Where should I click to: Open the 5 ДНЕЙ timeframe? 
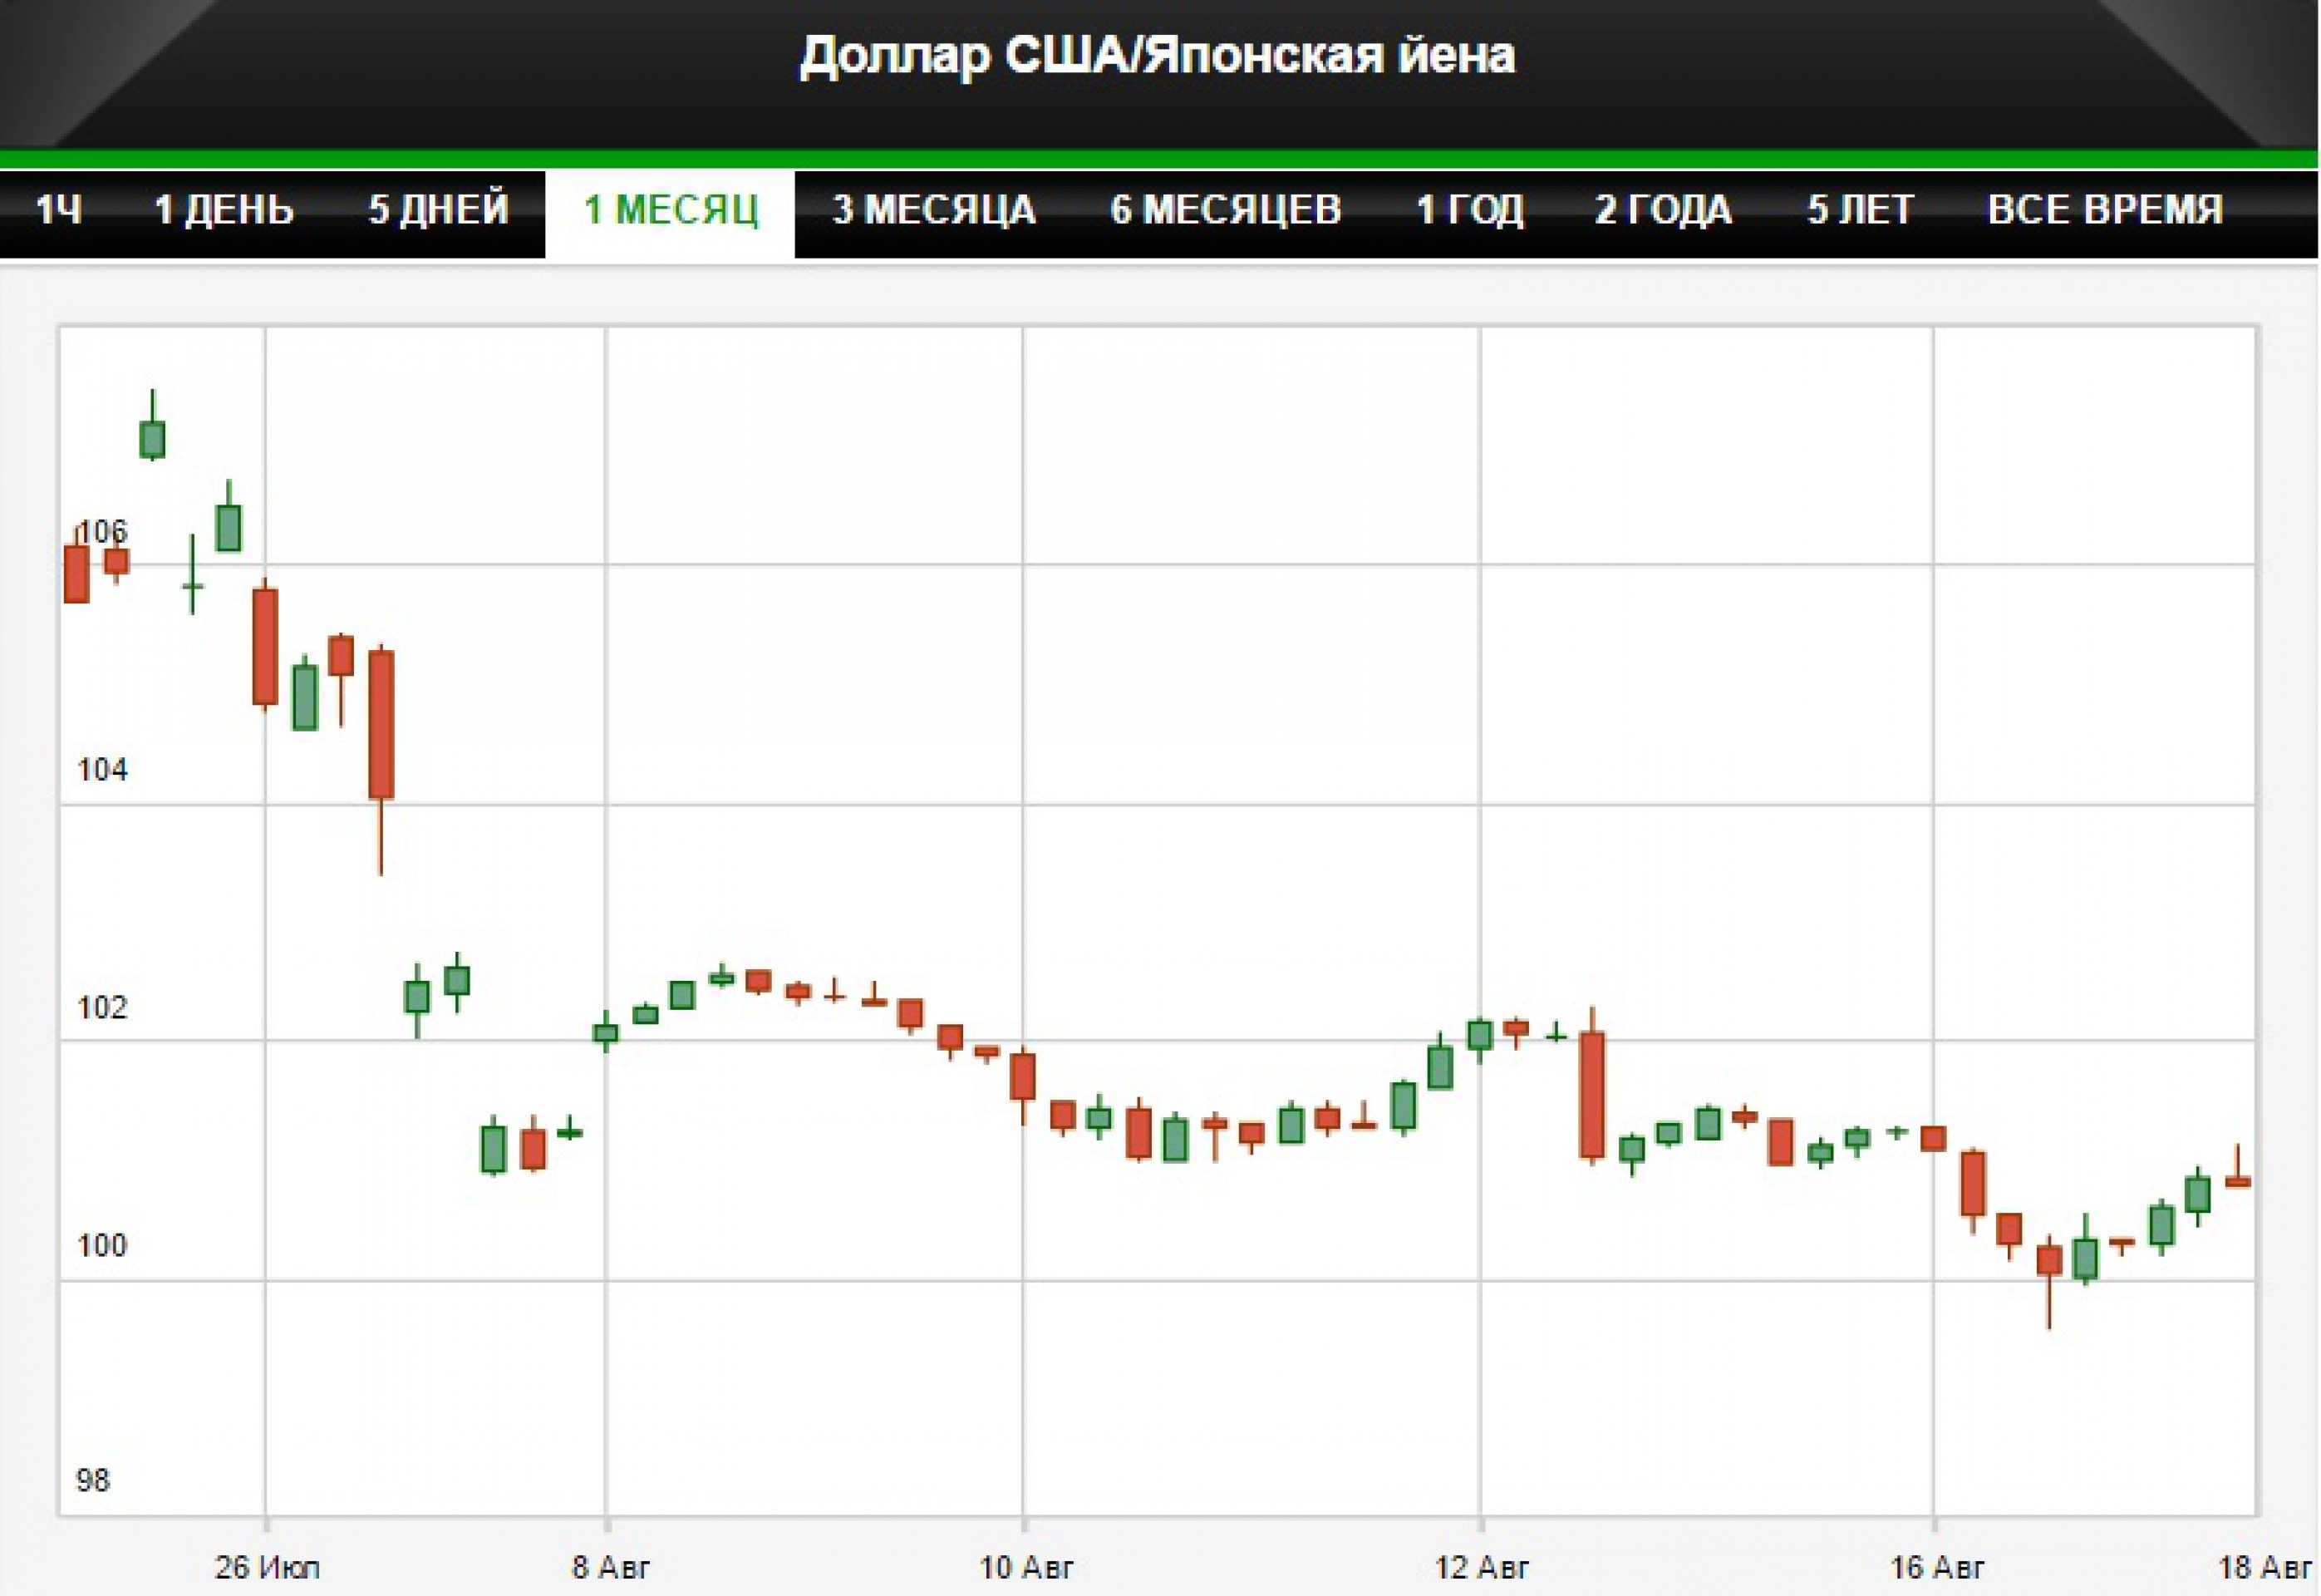(438, 211)
